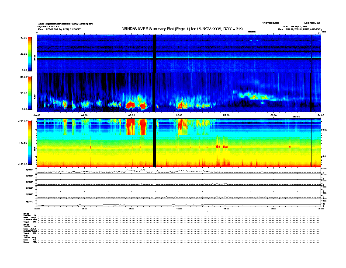Click the 20:00 label under RAD1 spectrogram
Viewport: 346px width, 268px height.
(273, 115)
